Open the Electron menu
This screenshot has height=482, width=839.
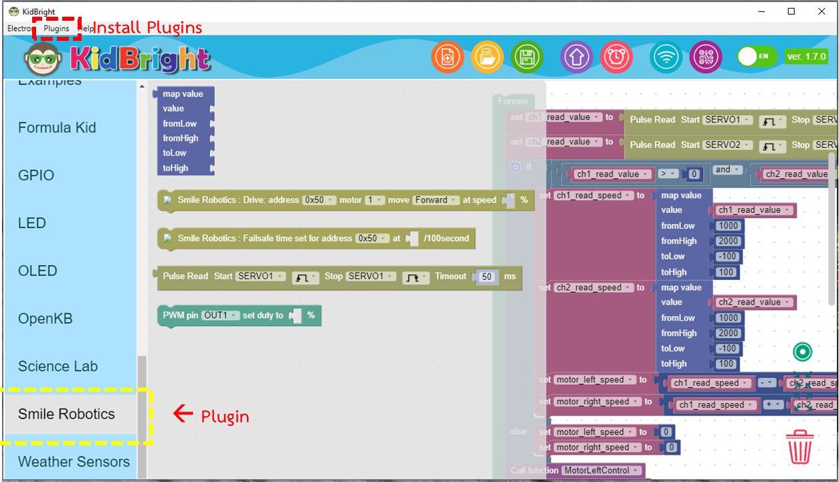pos(20,29)
